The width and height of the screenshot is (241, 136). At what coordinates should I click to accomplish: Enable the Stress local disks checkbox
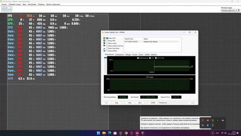click(x=107, y=48)
